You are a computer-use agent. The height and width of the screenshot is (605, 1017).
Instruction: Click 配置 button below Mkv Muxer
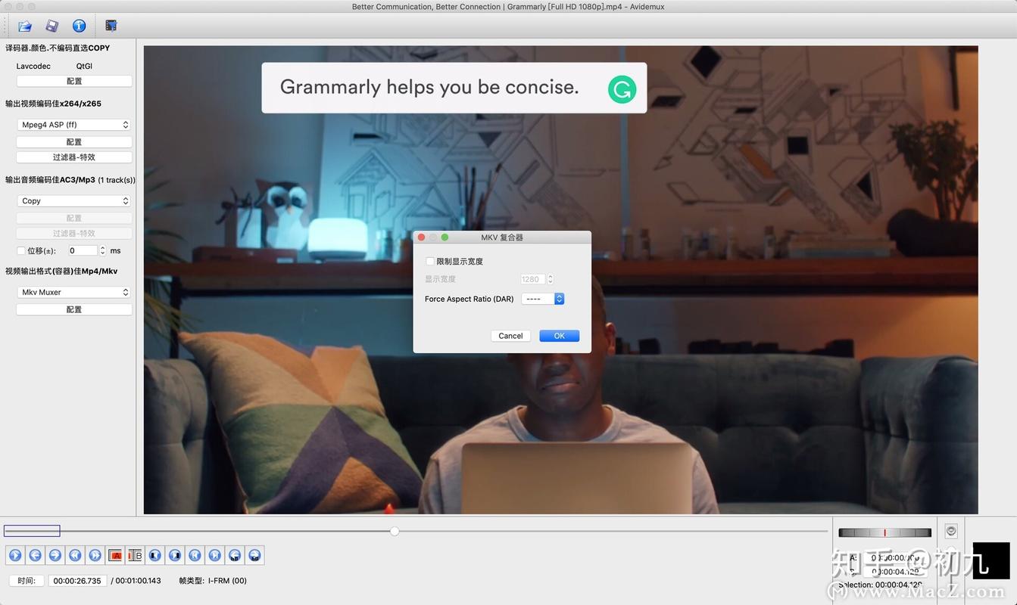pyautogui.click(x=74, y=309)
